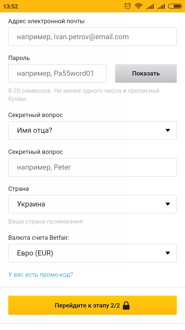Image resolution: width=185 pixels, height=330 pixels.
Task: Tap the first cellular signal strength icon
Action: click(x=150, y=6)
